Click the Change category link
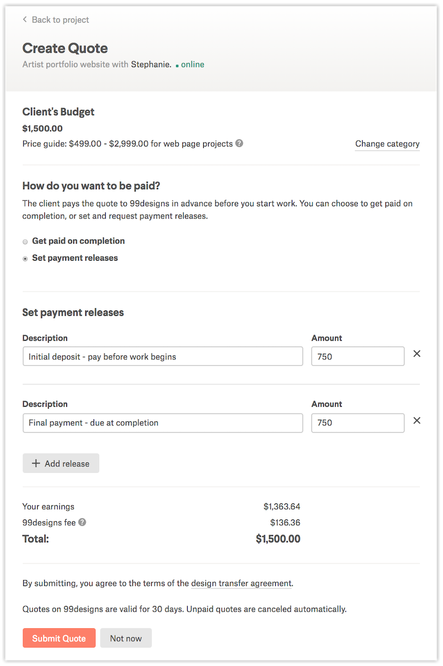Image resolution: width=443 pixels, height=666 pixels. (x=387, y=144)
